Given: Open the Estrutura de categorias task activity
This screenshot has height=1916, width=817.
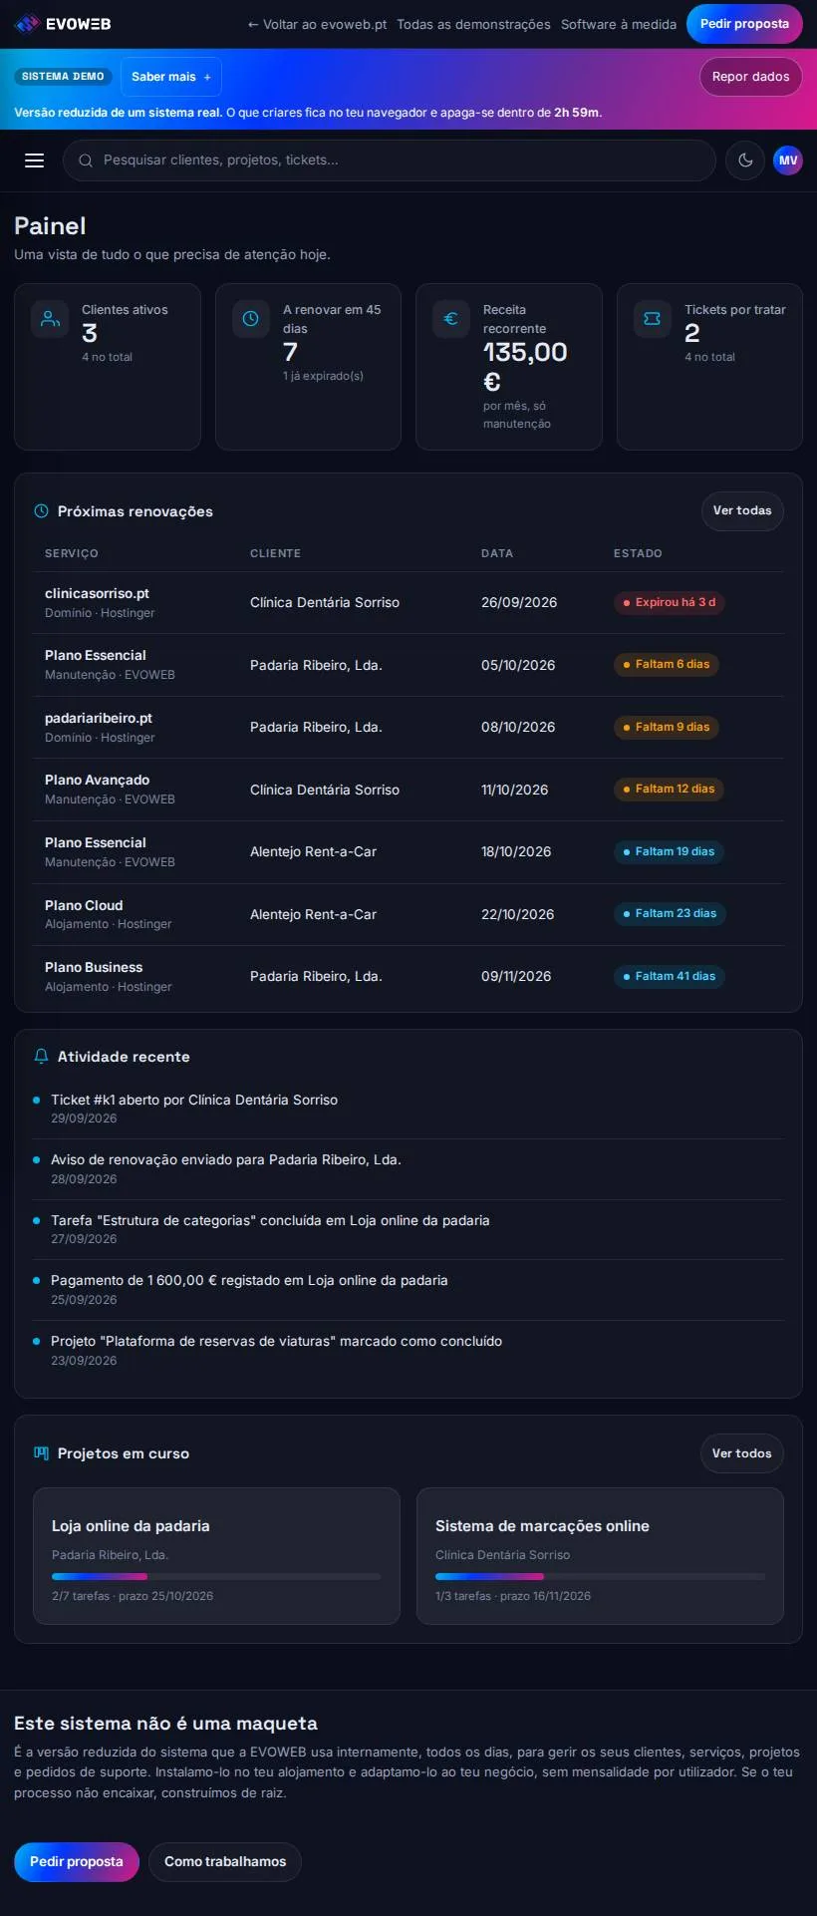Looking at the screenshot, I should coord(408,1229).
